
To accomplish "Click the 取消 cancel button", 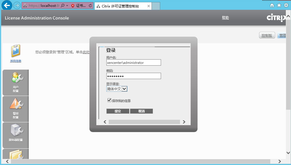I will coord(141,111).
